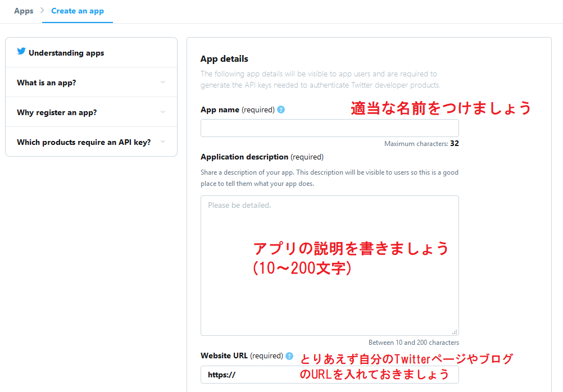Expand Which products require an API key?

[x=83, y=142]
